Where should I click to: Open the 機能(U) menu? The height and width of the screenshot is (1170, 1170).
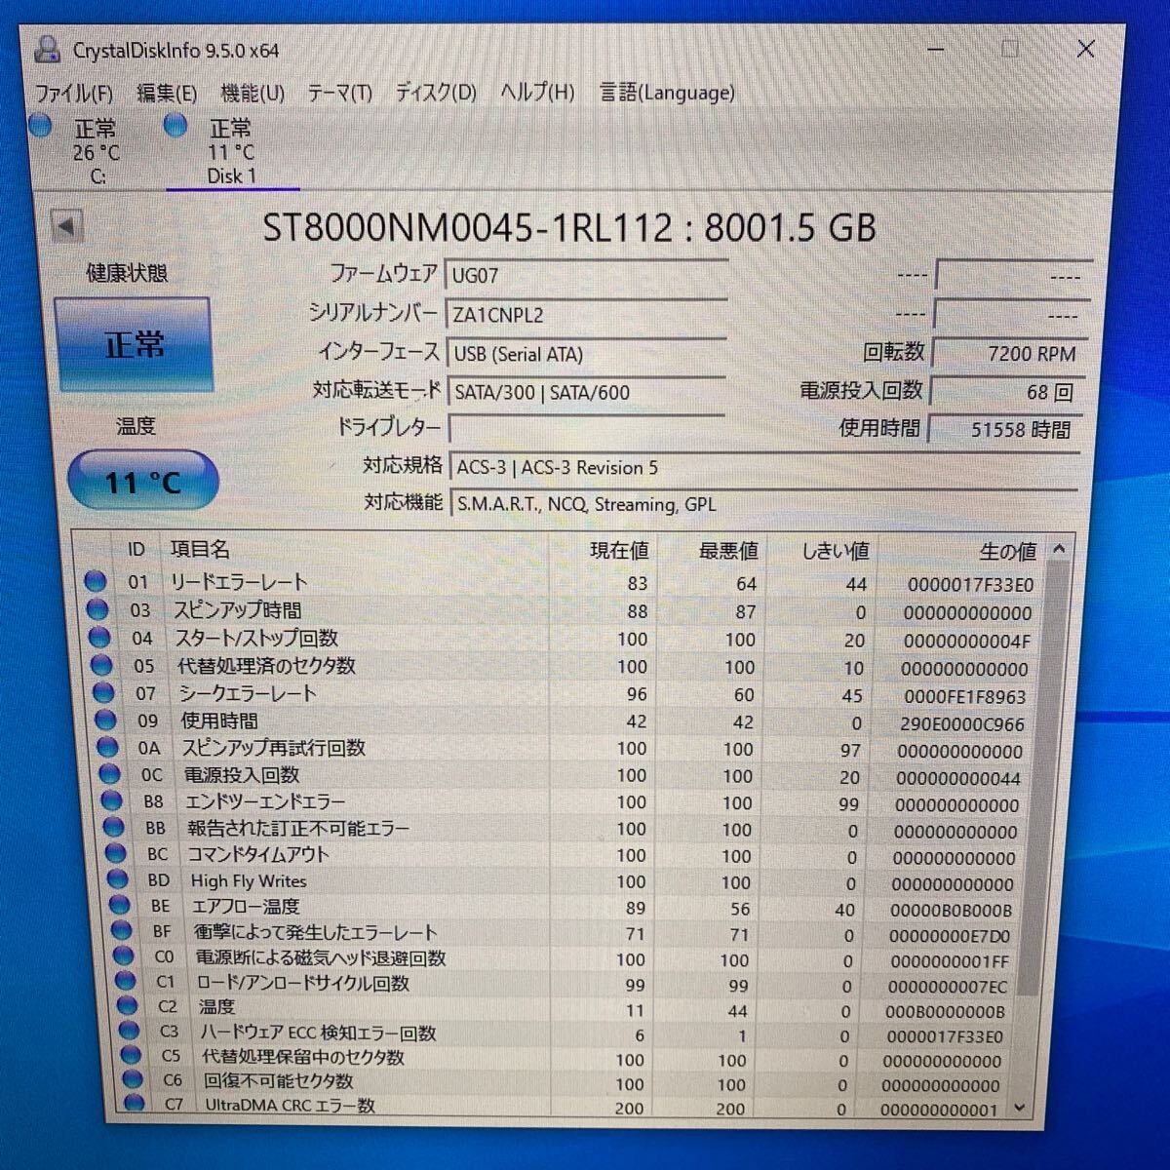point(253,93)
